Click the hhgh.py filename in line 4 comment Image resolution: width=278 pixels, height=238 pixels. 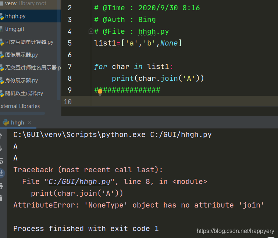[x=154, y=31]
